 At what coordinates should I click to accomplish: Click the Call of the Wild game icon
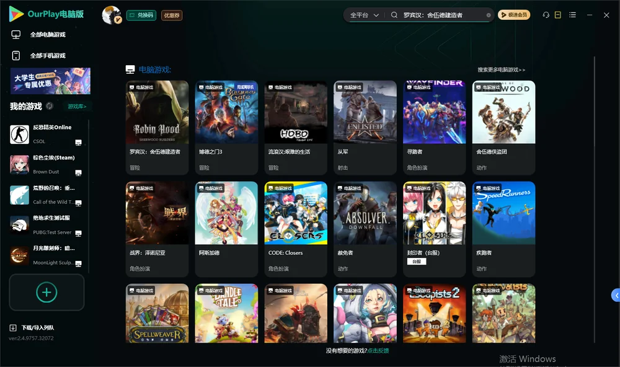click(19, 195)
